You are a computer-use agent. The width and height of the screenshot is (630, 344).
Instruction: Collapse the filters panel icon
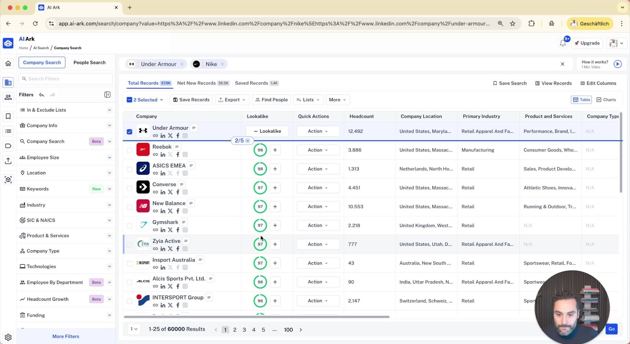[107, 95]
